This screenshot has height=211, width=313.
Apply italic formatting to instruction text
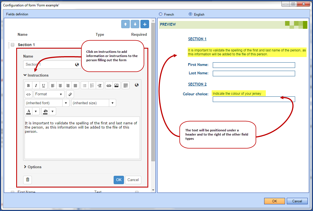tap(36, 85)
